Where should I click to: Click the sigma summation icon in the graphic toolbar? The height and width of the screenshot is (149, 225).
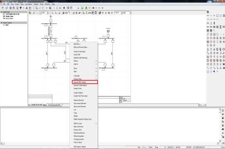tap(86, 13)
